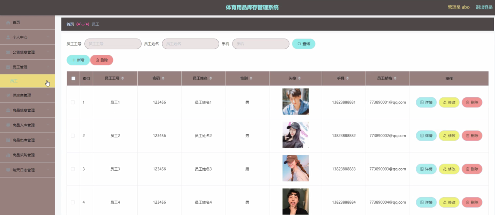Screen dimensions: 495x215
Task: Expand the 商品入库管理 chevron
Action: coord(48,125)
